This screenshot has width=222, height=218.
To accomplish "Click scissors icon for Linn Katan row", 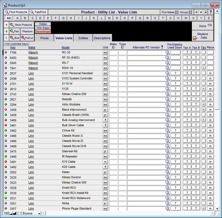I will [168, 172].
